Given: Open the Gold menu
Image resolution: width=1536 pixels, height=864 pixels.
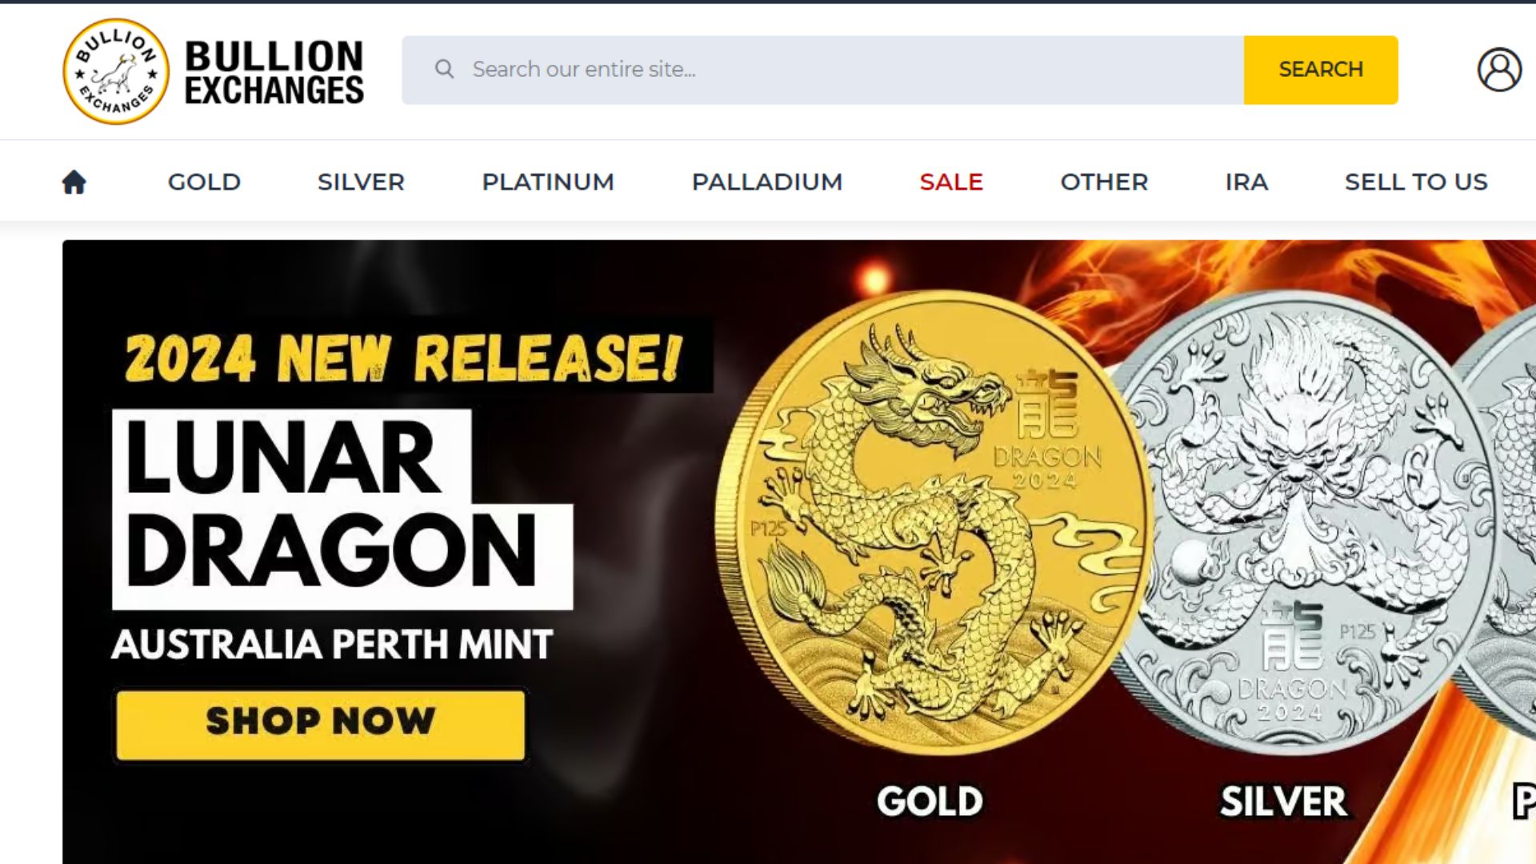Looking at the screenshot, I should pyautogui.click(x=204, y=182).
